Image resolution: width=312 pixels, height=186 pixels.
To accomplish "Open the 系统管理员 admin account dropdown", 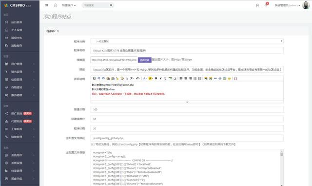I will point(287,5).
